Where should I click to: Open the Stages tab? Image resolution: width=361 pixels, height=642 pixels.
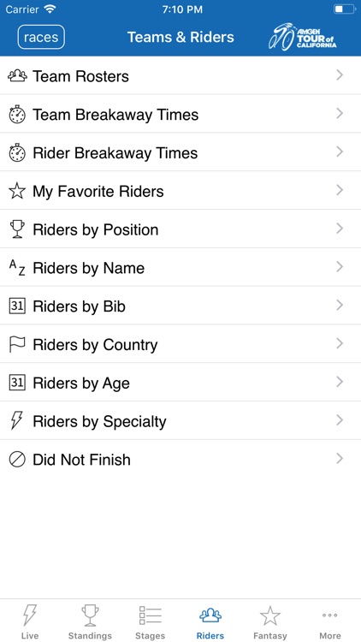tap(151, 621)
